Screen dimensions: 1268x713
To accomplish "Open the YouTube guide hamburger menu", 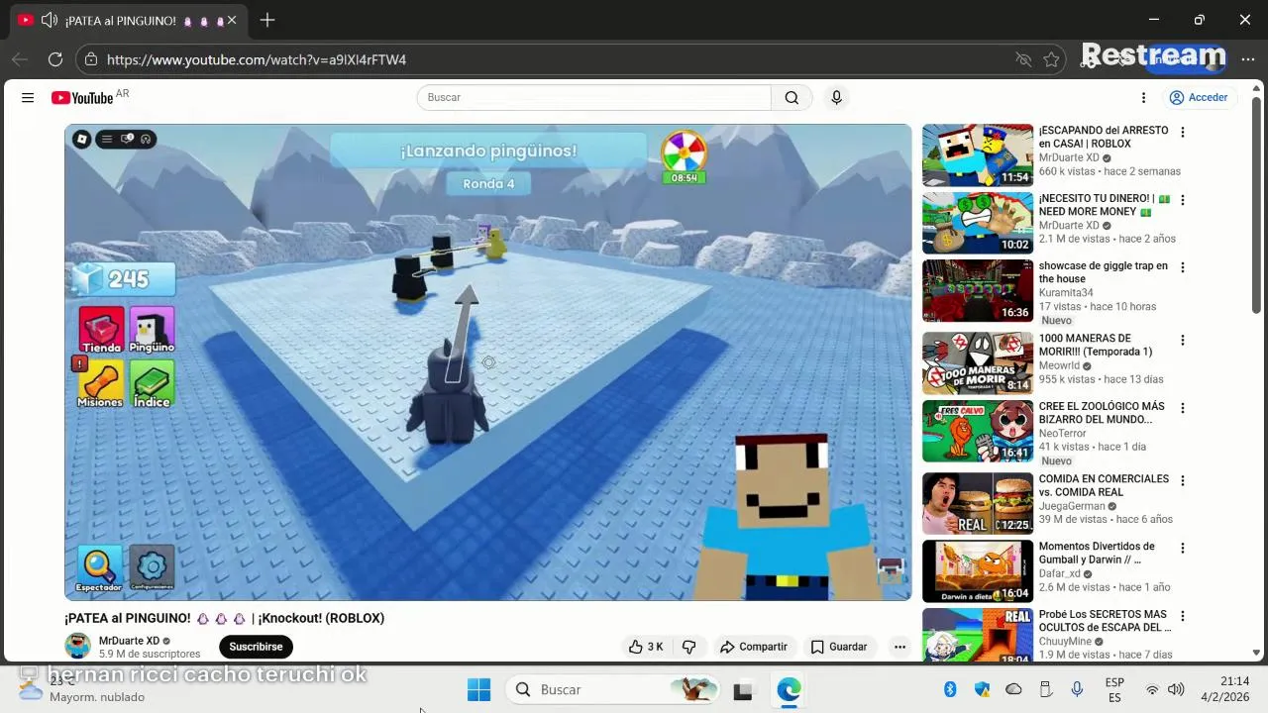I will (28, 97).
